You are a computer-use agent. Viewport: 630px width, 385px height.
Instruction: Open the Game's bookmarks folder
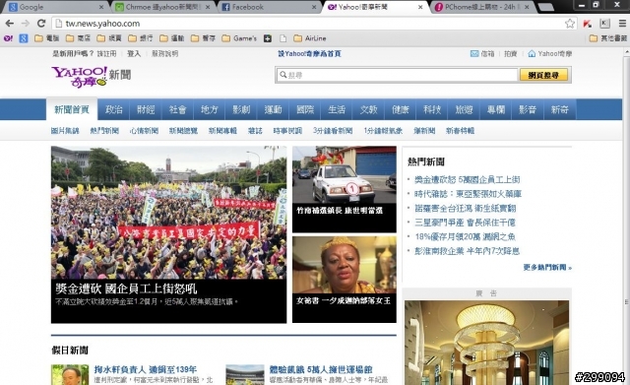[x=239, y=38]
